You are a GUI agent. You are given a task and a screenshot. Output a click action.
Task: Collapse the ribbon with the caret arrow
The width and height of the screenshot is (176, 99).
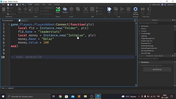pyautogui.click(x=150, y=5)
